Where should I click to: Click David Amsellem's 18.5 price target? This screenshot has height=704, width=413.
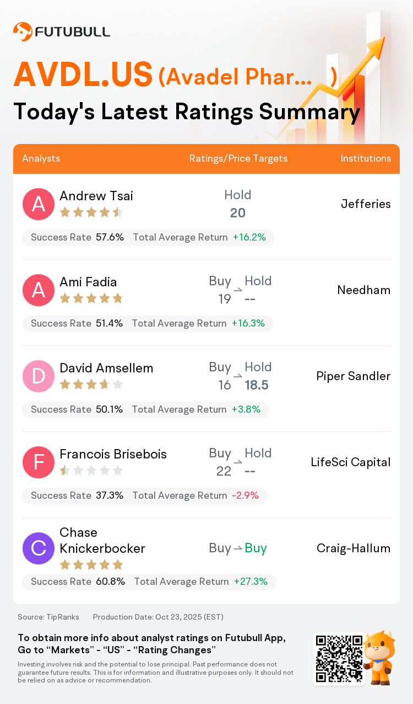tap(257, 385)
